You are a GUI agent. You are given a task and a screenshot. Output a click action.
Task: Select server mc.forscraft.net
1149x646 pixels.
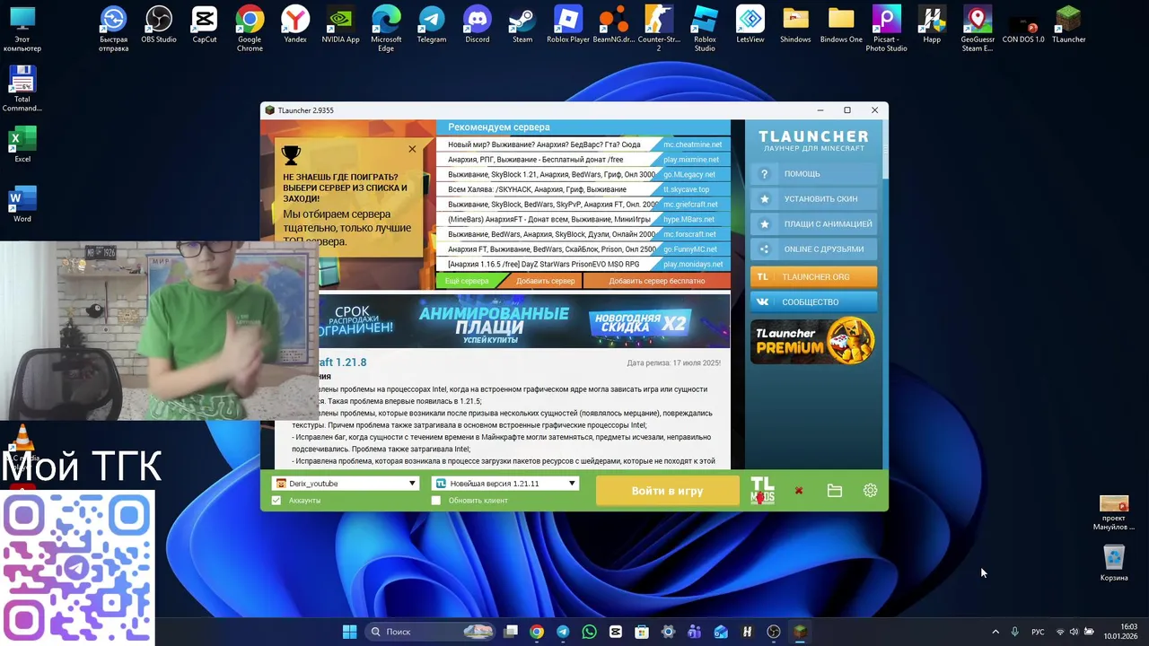coord(583,234)
